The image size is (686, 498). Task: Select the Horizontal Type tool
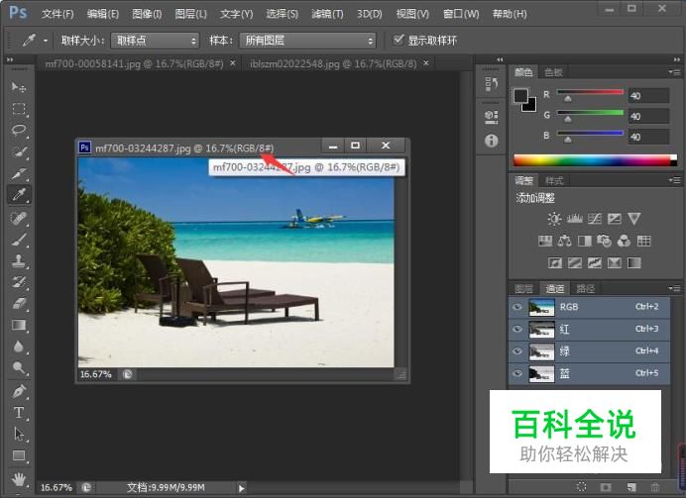pyautogui.click(x=18, y=412)
